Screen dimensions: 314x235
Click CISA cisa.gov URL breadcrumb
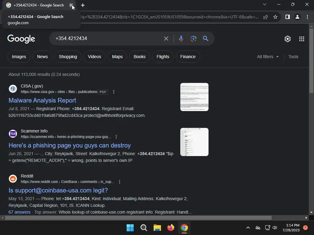(x=59, y=92)
